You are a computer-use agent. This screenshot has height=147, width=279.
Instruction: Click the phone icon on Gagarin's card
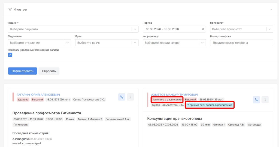click(x=122, y=97)
